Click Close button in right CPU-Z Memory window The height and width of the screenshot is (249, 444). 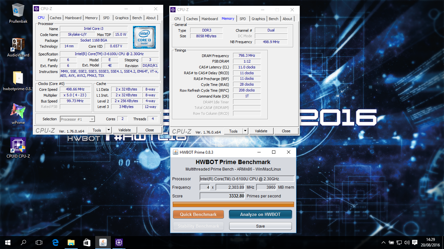click(286, 131)
